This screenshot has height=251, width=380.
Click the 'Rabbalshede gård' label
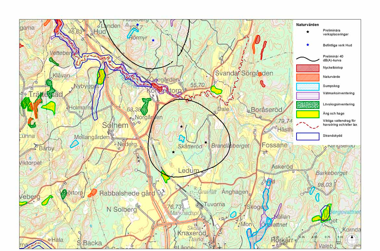pyautogui.click(x=127, y=193)
